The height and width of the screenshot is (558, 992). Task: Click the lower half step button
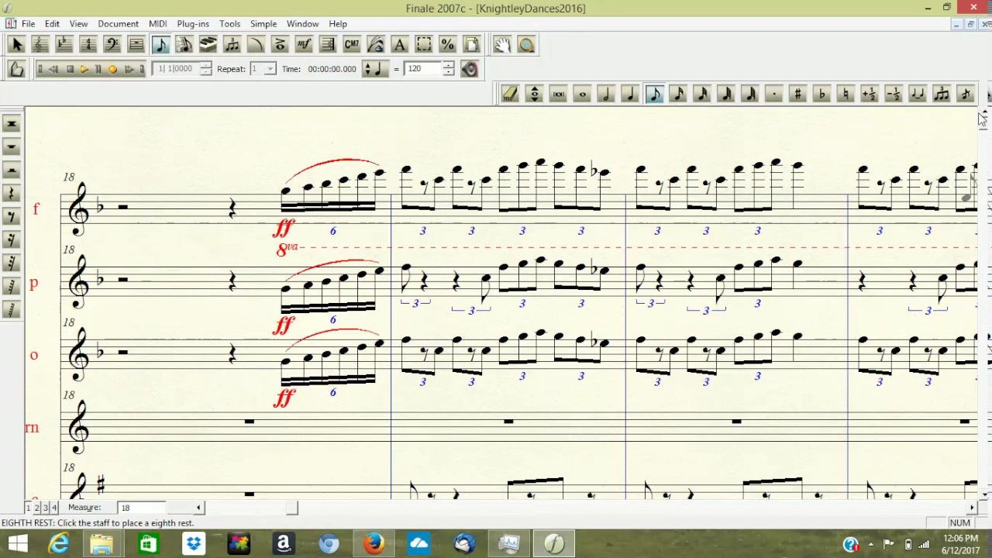coord(894,94)
